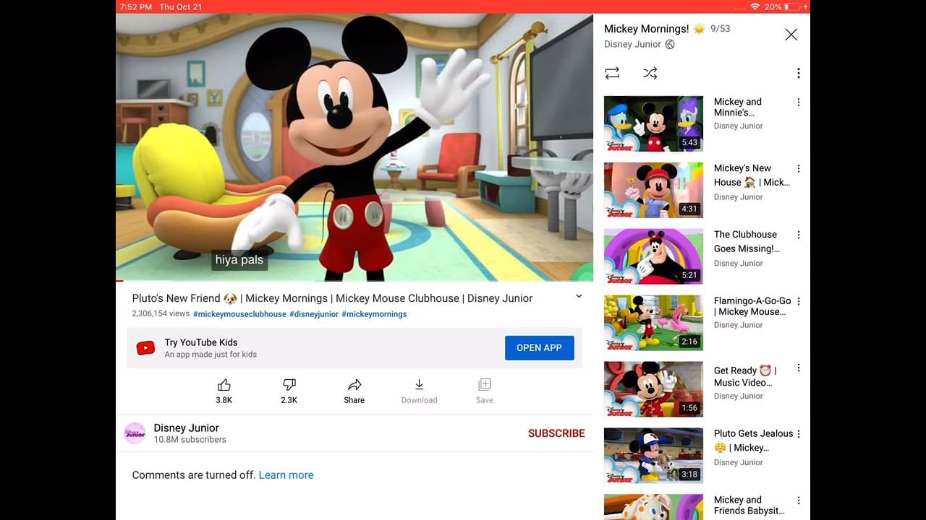Tap the Share arrow icon

coord(354,385)
